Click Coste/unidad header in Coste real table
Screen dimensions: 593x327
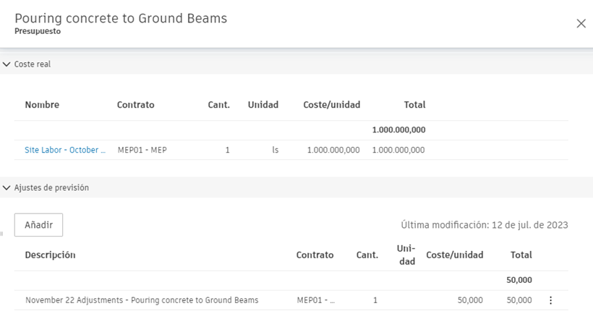(x=331, y=105)
